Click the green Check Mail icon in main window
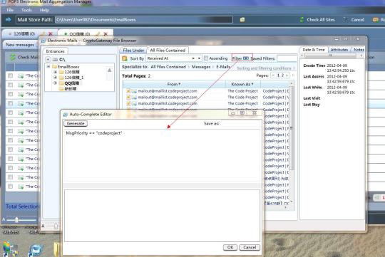385x257 pixels. click(x=13, y=58)
